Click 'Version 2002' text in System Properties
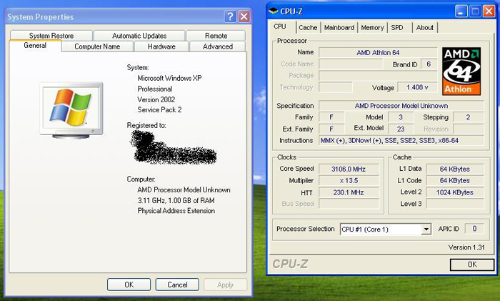The height and width of the screenshot is (301, 500). pyautogui.click(x=156, y=99)
